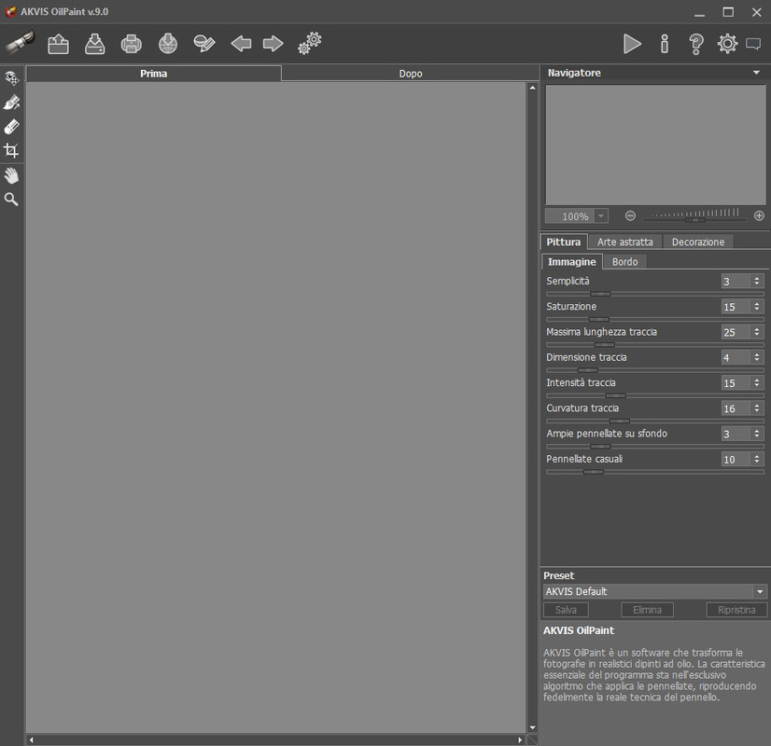Click Massima lunghezza traccia stepper arrows
This screenshot has width=771, height=746.
pos(757,332)
